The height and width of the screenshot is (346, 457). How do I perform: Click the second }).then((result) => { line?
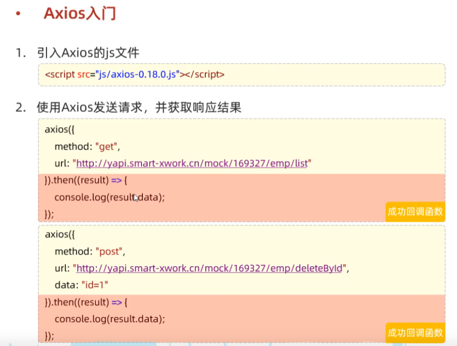pos(86,302)
